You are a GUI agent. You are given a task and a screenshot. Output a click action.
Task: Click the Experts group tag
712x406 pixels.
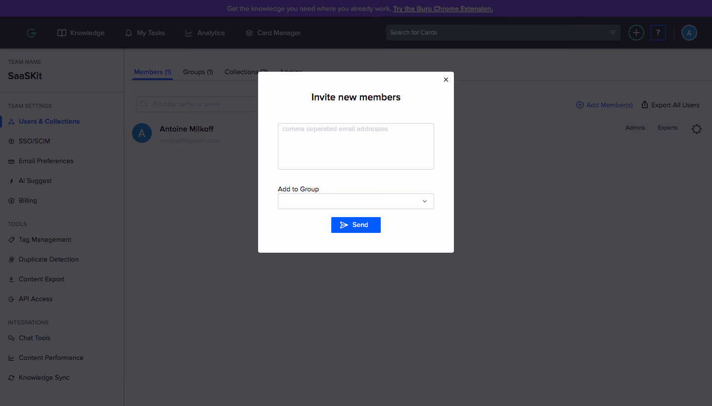[x=667, y=128]
